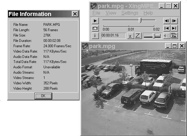Shrink the video with small z button
The height and width of the screenshot is (136, 187).
[x=131, y=36]
